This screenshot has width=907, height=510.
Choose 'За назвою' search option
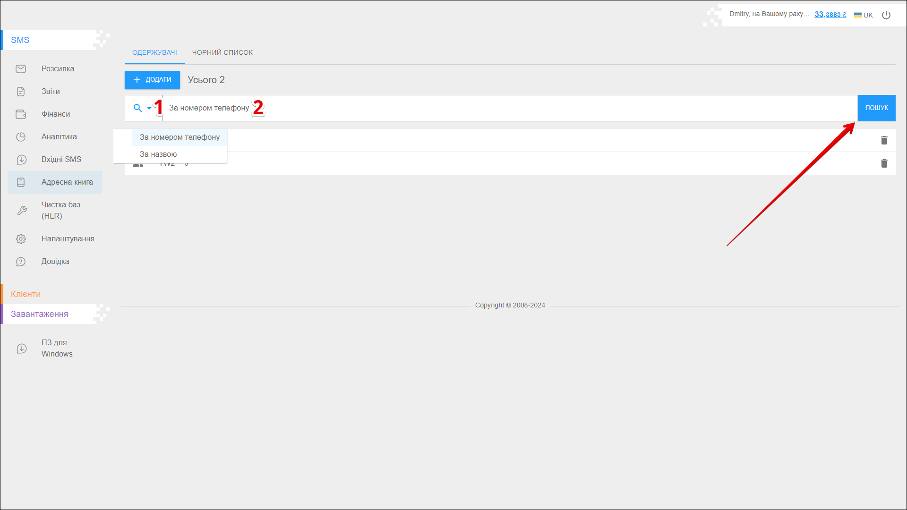coord(158,154)
